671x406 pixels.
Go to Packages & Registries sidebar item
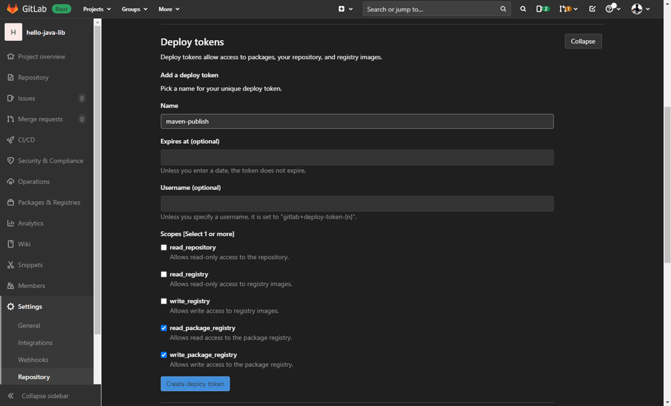tap(49, 202)
